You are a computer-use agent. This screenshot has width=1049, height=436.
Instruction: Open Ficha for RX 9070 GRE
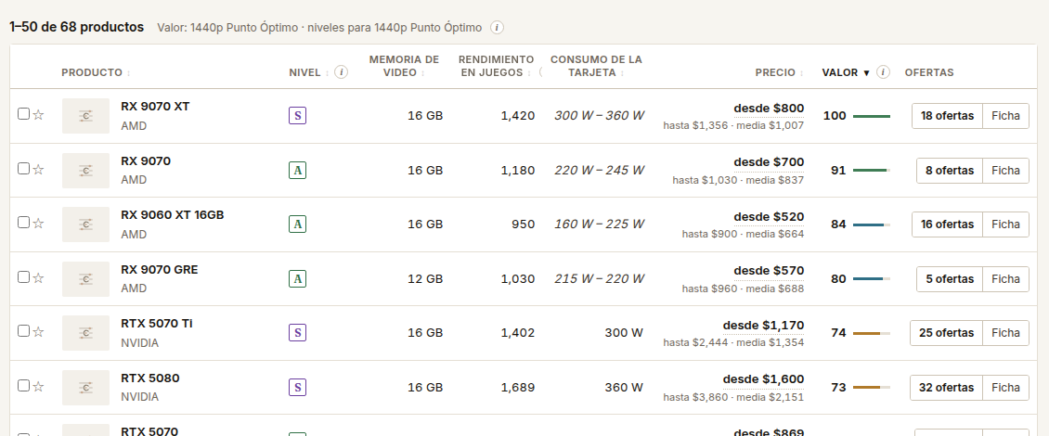coord(1005,279)
